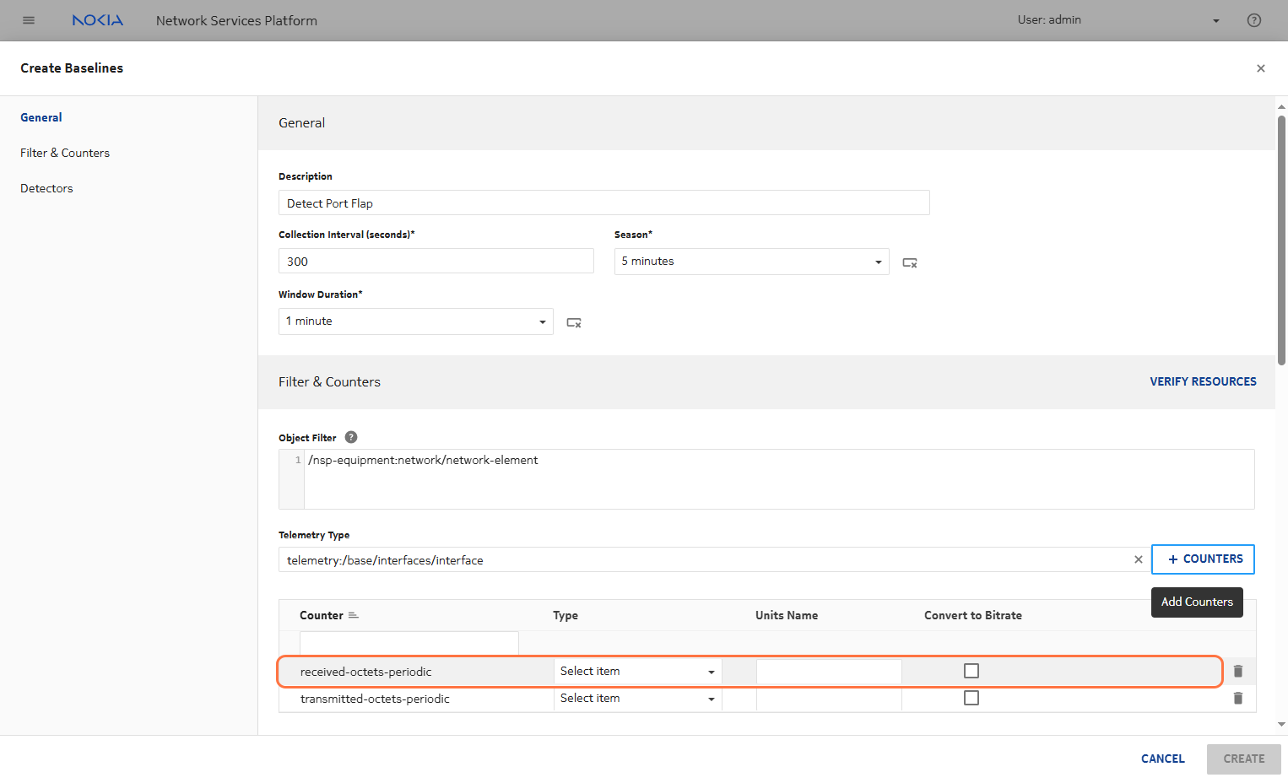Delete the transmitted-octets-periodic counter row
Viewport: 1288px width, 783px height.
pos(1237,698)
